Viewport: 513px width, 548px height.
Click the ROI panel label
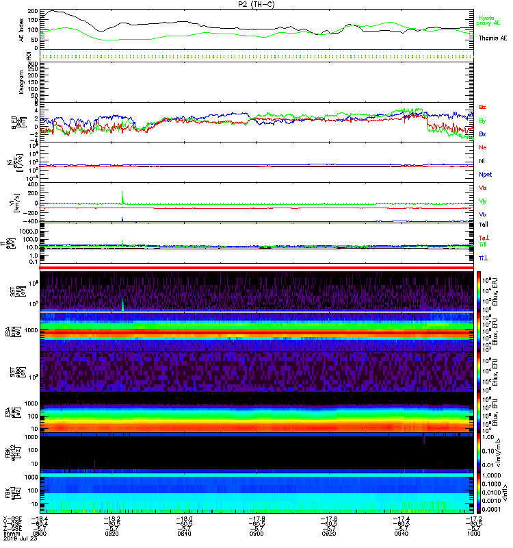pyautogui.click(x=29, y=55)
